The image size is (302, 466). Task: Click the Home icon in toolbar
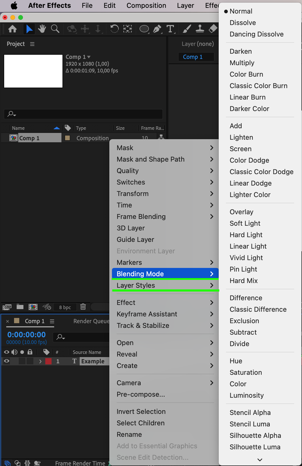(x=12, y=29)
